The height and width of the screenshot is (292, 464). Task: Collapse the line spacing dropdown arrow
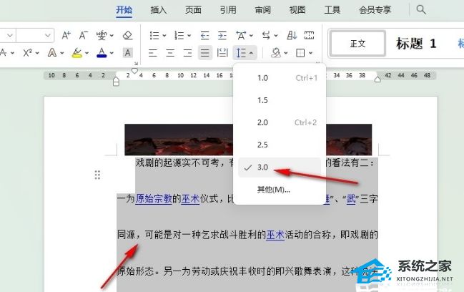(251, 53)
